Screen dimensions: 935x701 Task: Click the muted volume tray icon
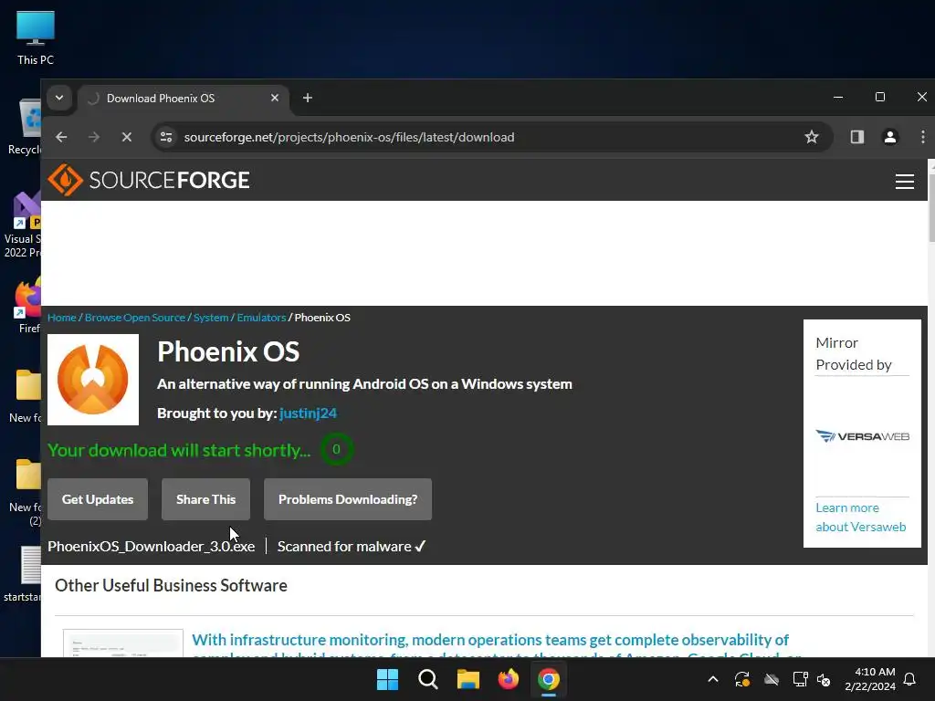coord(824,679)
